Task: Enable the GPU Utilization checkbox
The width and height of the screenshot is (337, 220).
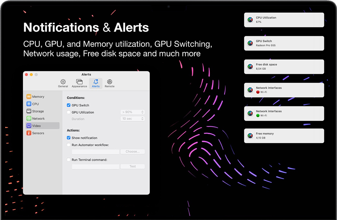Action: click(x=69, y=112)
